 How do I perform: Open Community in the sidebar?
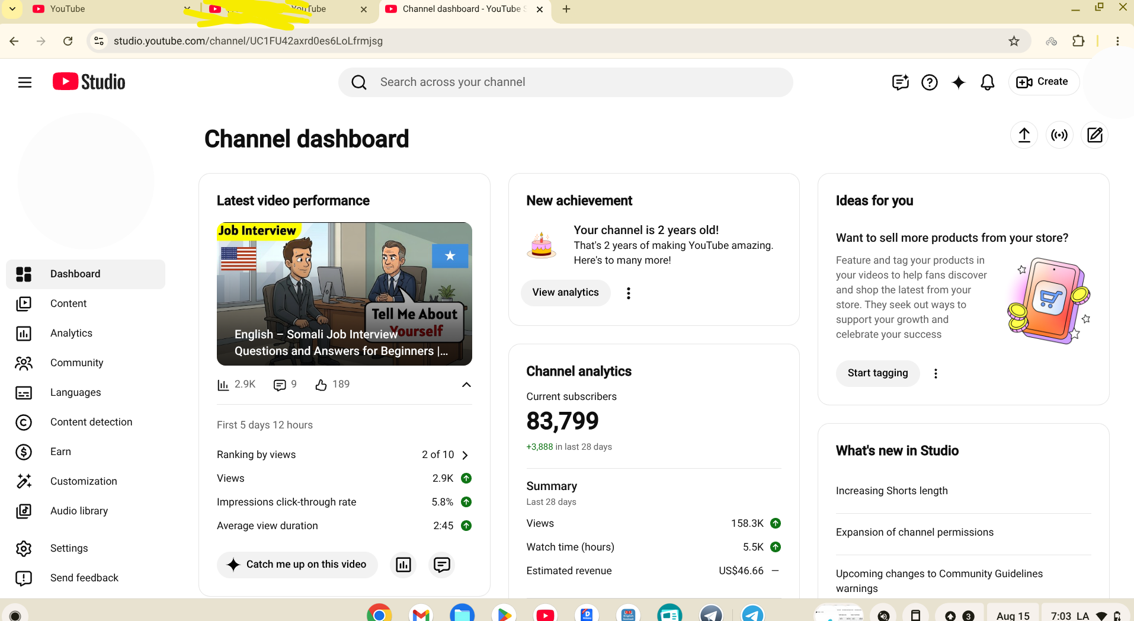(85, 363)
